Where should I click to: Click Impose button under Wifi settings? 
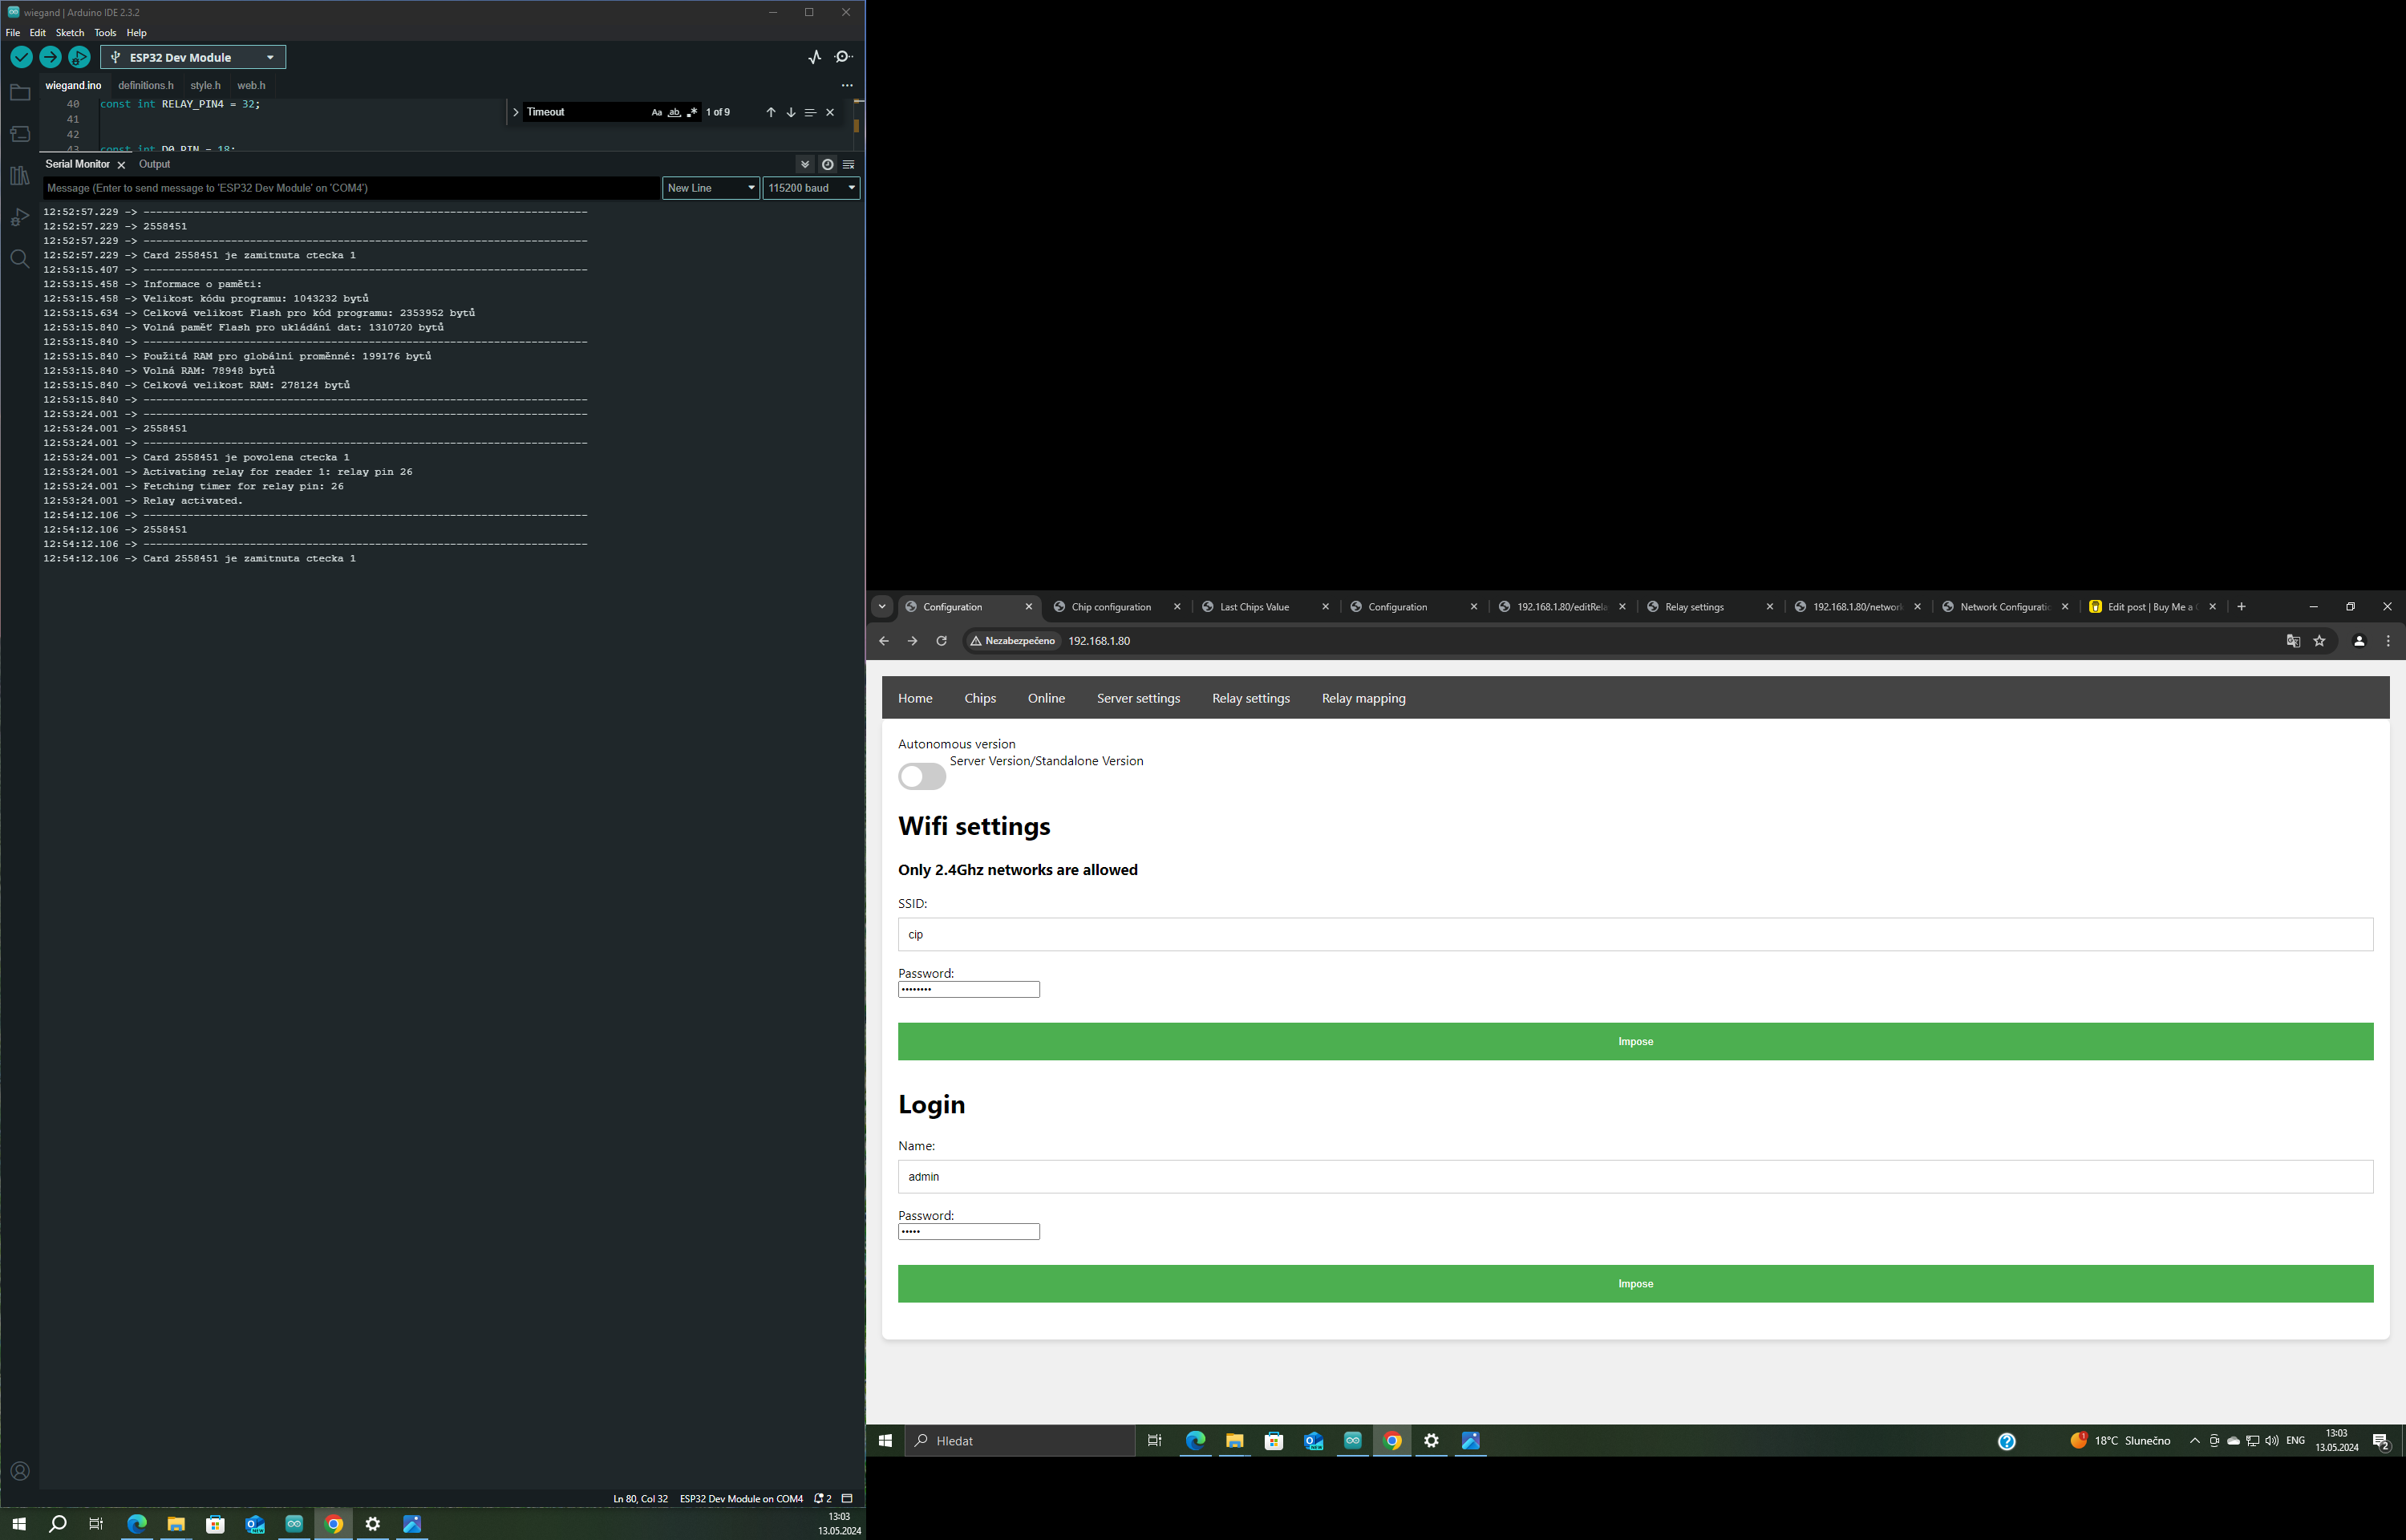[x=1635, y=1042]
